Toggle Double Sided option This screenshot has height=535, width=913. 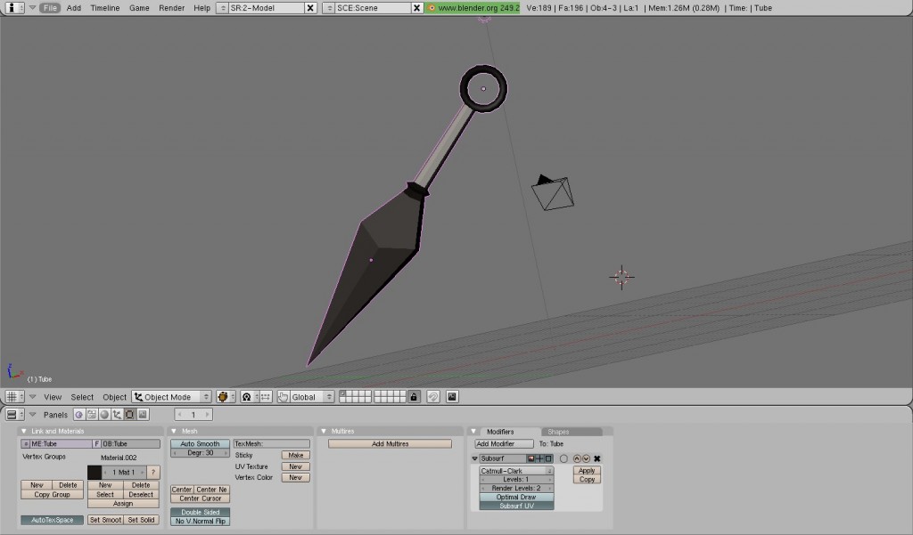click(x=200, y=513)
